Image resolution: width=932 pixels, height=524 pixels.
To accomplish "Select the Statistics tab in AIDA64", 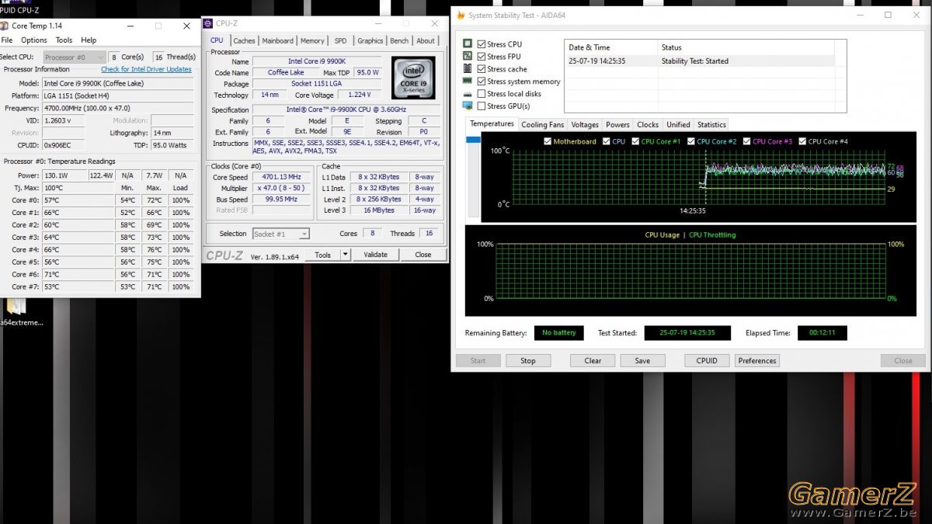I will click(x=711, y=124).
